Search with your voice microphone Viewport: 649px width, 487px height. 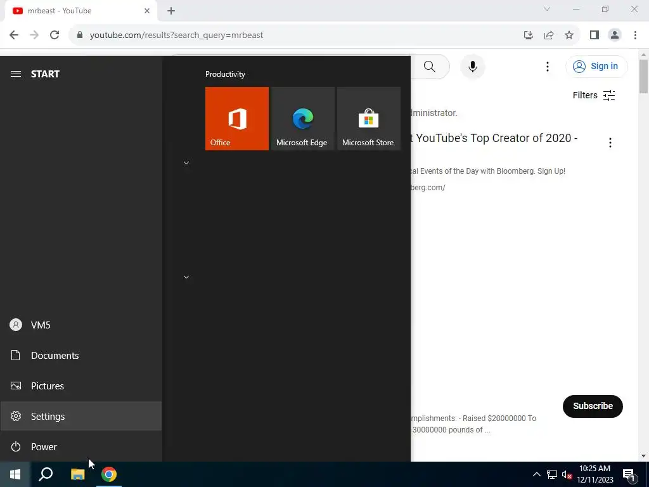pos(472,67)
